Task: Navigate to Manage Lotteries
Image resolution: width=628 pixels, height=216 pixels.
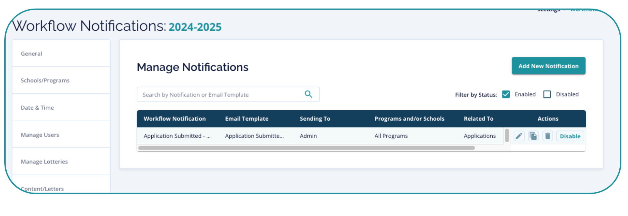Action: coord(44,162)
